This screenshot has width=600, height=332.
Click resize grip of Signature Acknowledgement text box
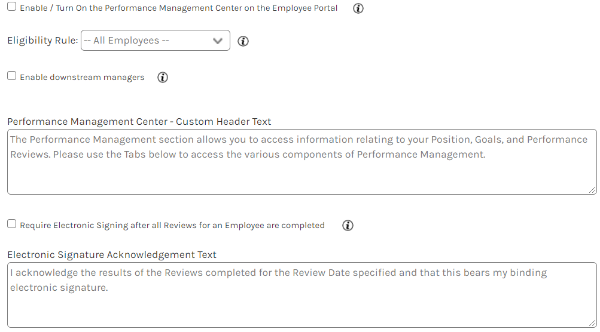click(x=592, y=322)
